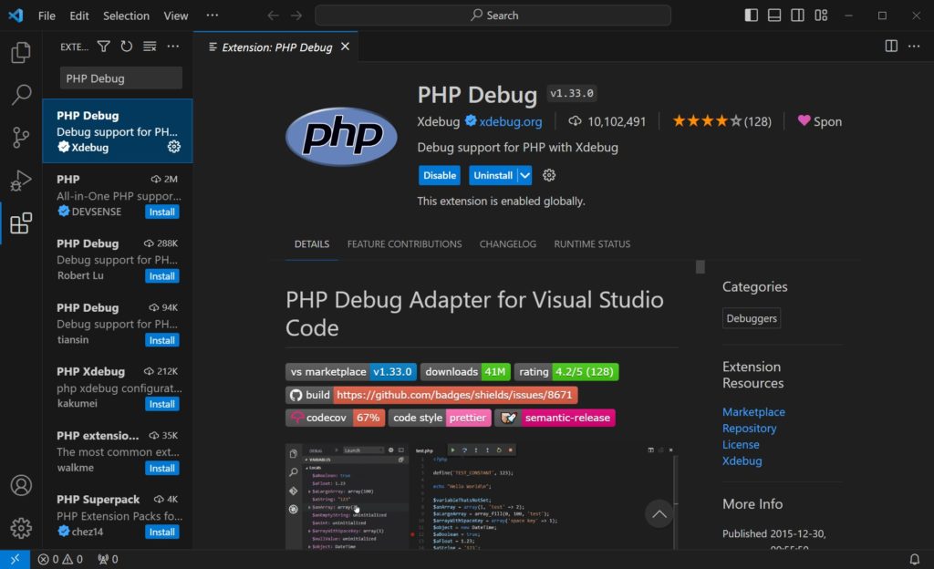Install PHP Debug by tiansin
The height and width of the screenshot is (569, 934).
point(162,340)
